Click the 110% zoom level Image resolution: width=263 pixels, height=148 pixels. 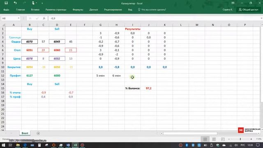258,139
